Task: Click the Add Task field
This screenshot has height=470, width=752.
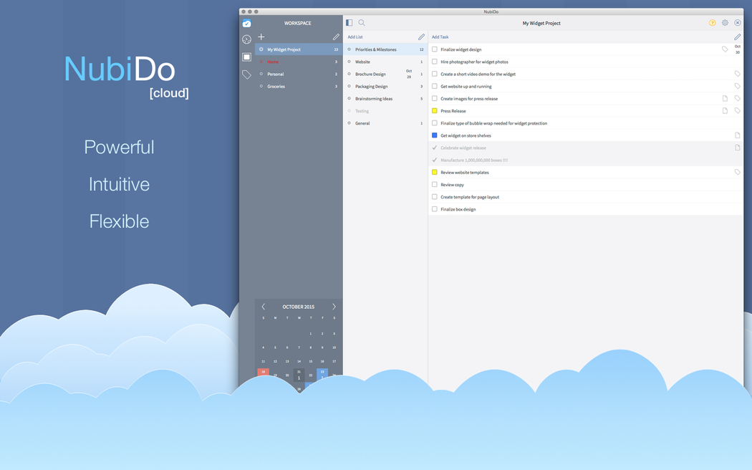Action: (x=440, y=37)
